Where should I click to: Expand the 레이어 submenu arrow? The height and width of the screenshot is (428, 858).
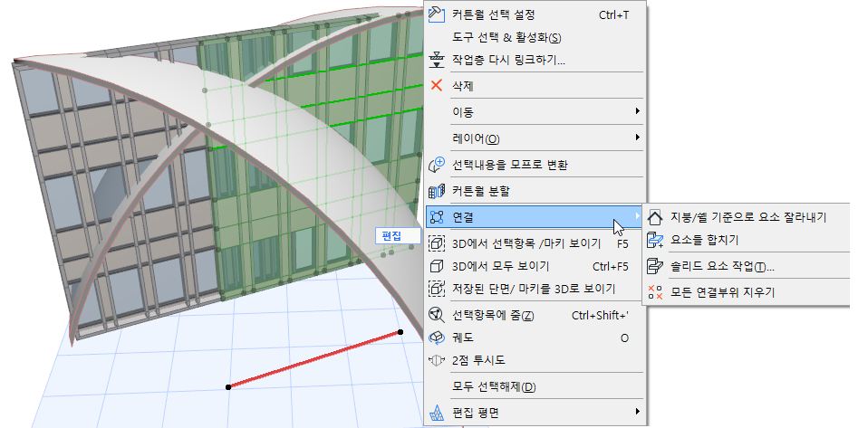(638, 138)
